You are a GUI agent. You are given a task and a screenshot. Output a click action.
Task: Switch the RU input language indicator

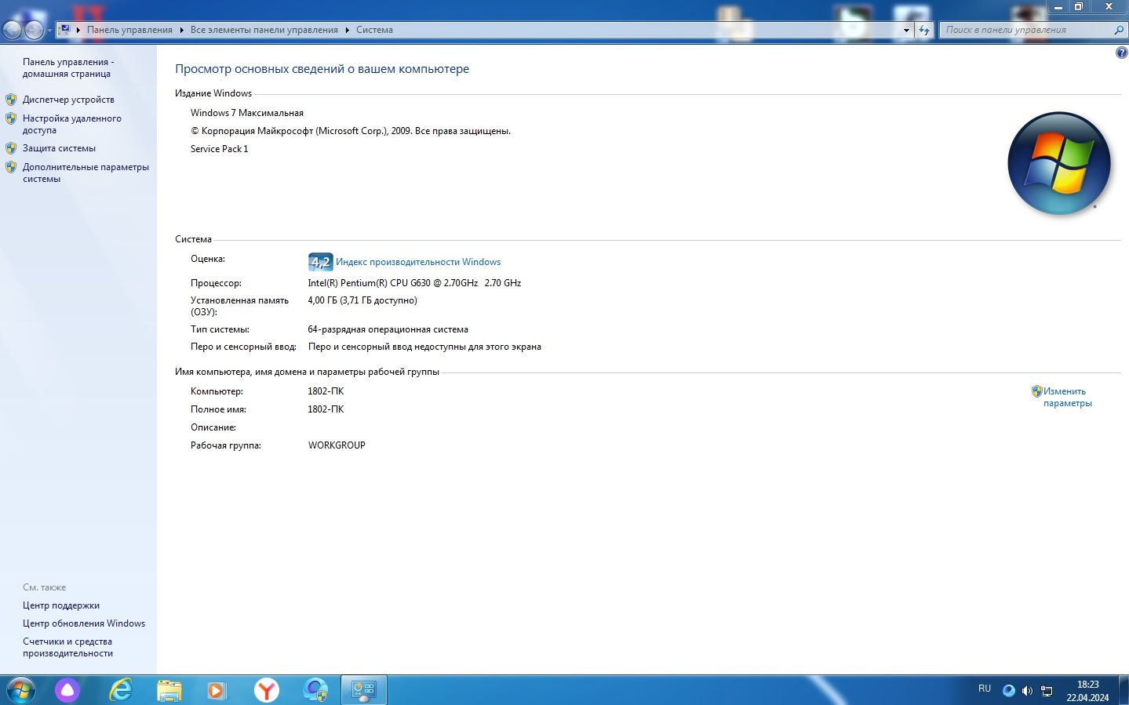(985, 689)
